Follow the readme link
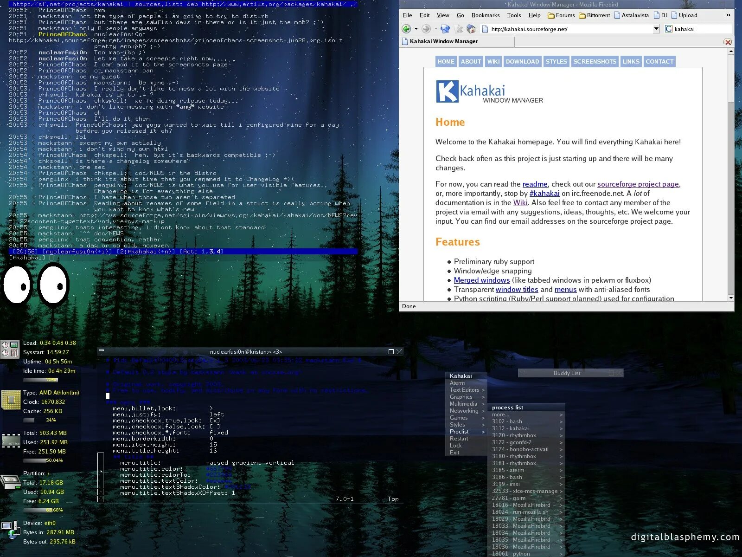 coord(535,184)
